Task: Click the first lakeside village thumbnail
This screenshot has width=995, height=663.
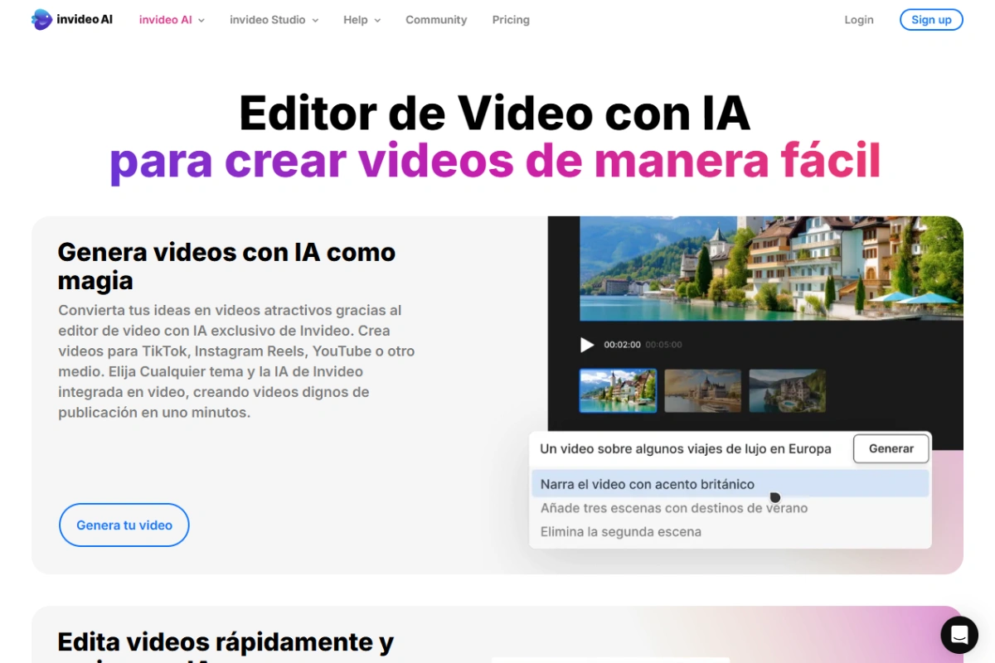Action: [618, 390]
